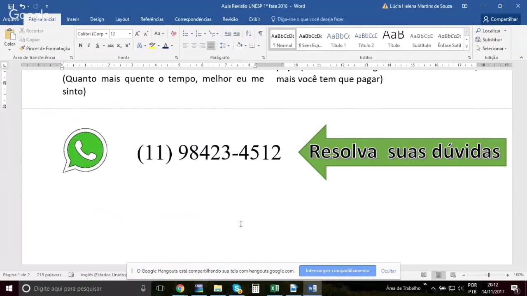Image resolution: width=527 pixels, height=296 pixels.
Task: Open the Calculator from the taskbar
Action: tap(256, 288)
